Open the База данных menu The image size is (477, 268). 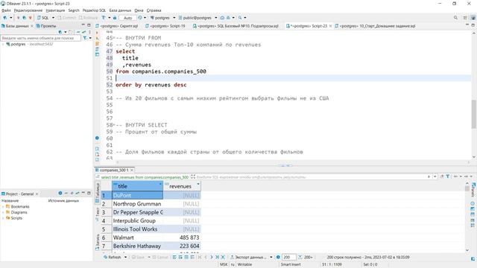[120, 10]
